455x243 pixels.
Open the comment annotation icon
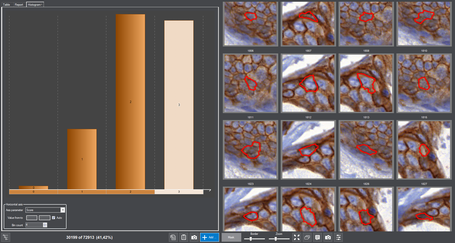point(317,237)
